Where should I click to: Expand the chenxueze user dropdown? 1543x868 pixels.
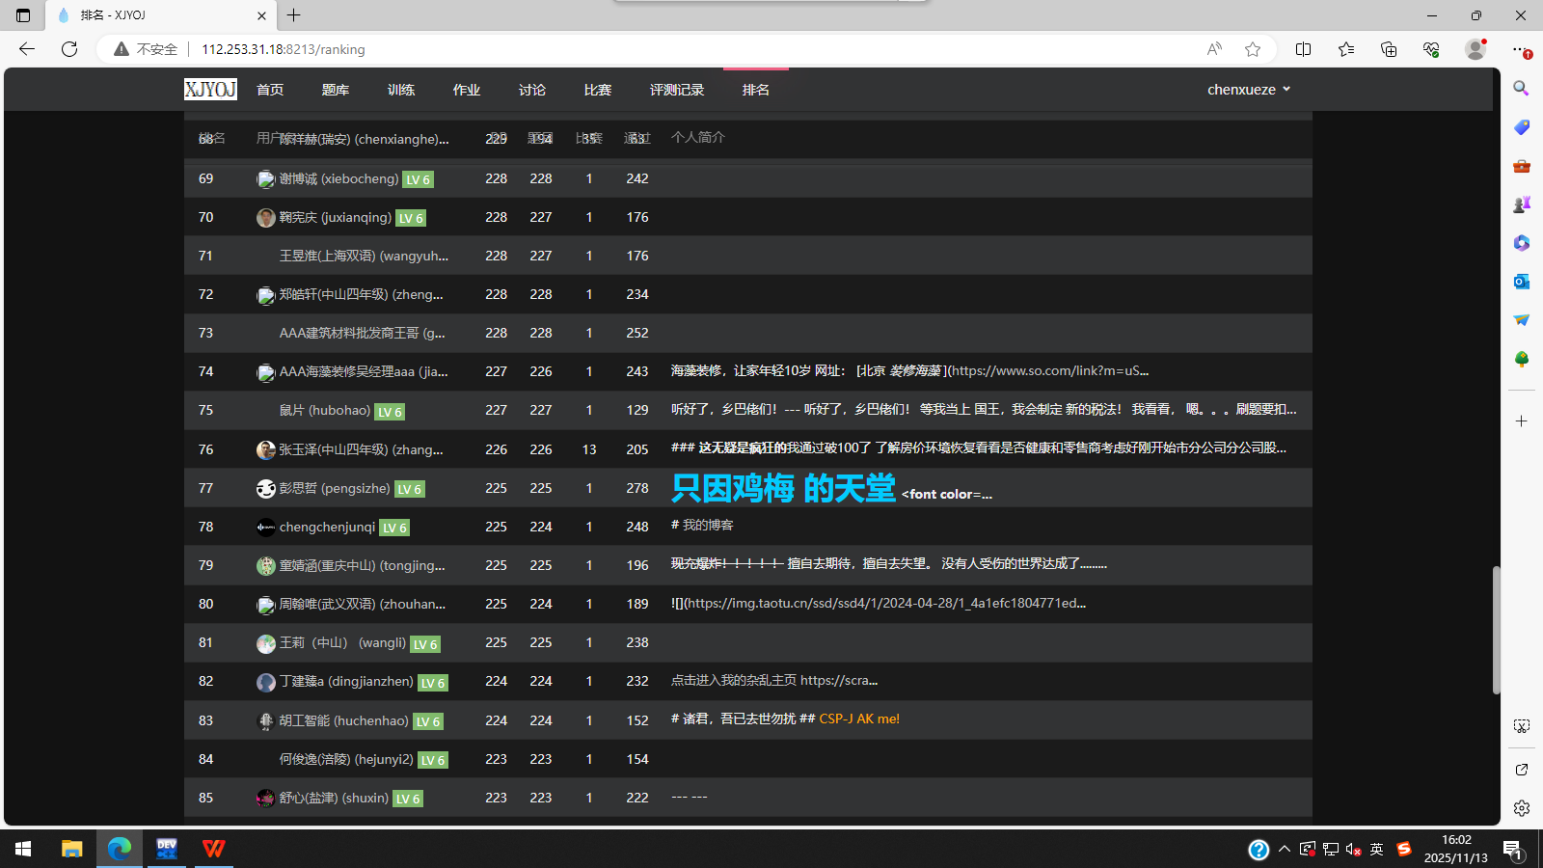pyautogui.click(x=1248, y=90)
